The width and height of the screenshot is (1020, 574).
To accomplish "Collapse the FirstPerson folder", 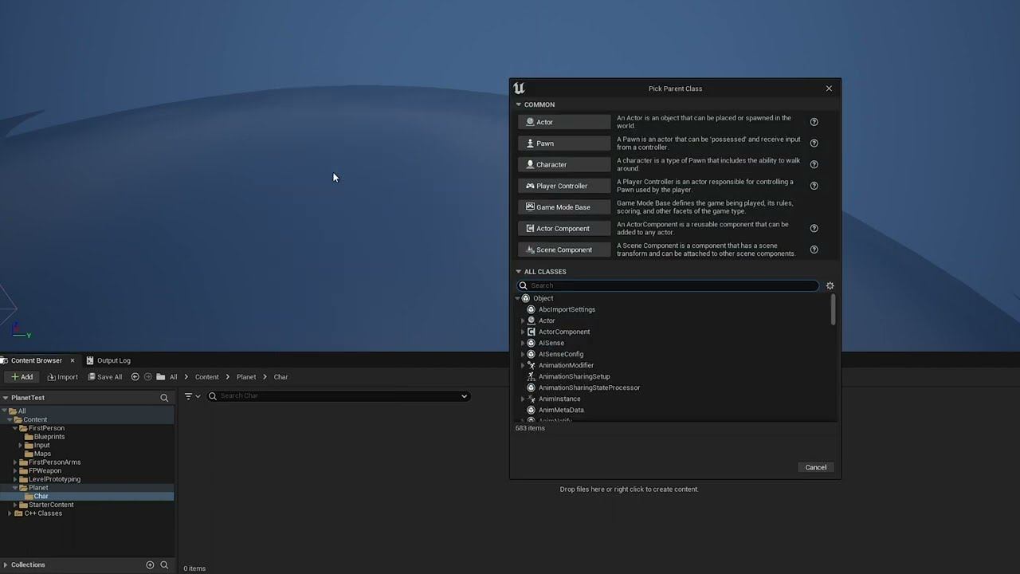I will coord(14,428).
